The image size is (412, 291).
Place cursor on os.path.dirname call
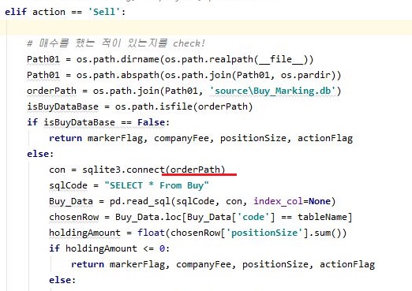click(x=195, y=59)
